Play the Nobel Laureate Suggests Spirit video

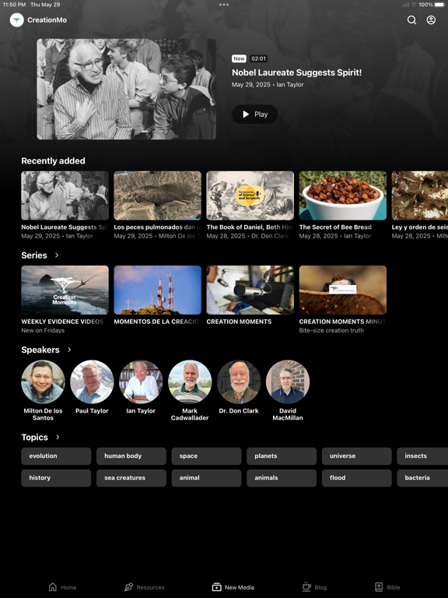point(254,114)
